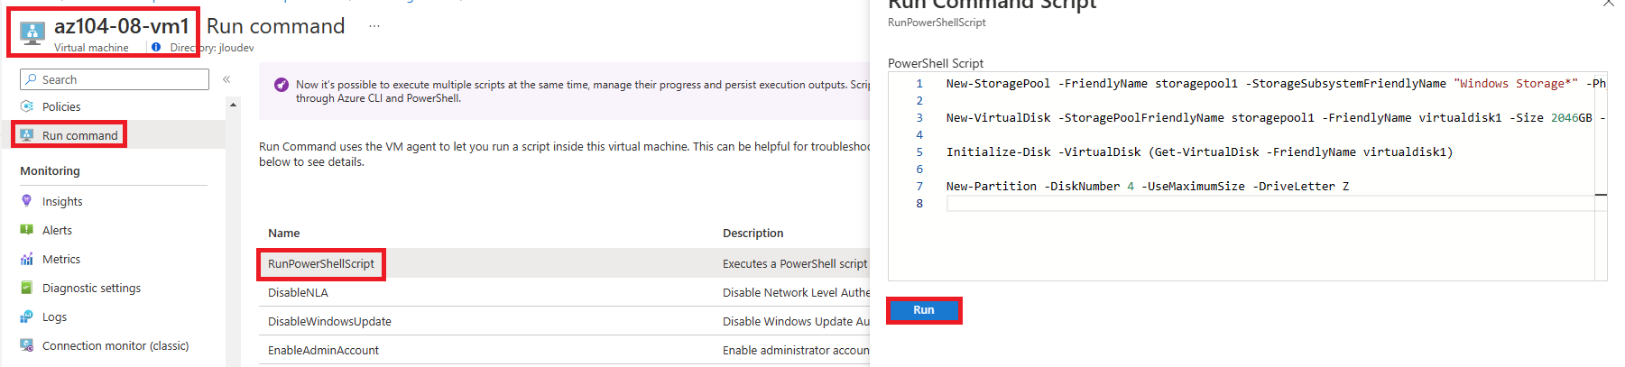Click the Diagnostic settings icon

[27, 288]
